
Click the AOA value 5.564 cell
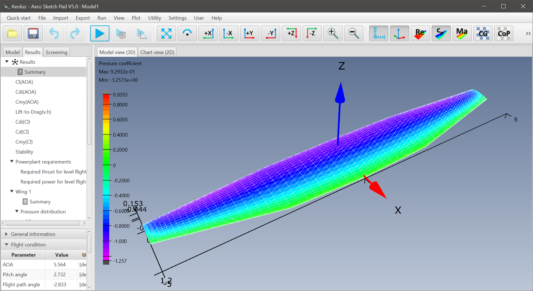60,264
